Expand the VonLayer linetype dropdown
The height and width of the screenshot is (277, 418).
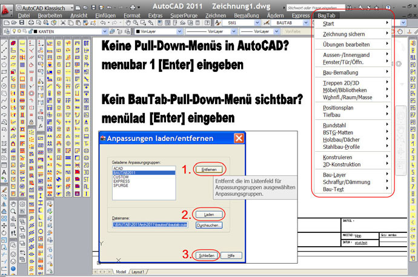click(x=234, y=31)
